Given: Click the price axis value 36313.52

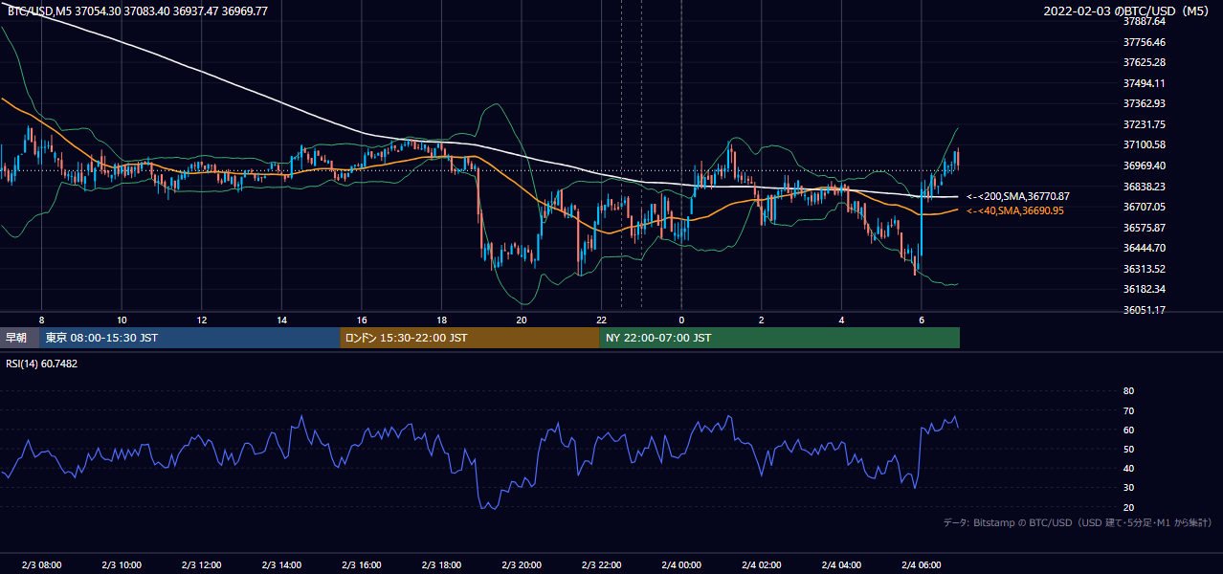Looking at the screenshot, I should [1145, 269].
